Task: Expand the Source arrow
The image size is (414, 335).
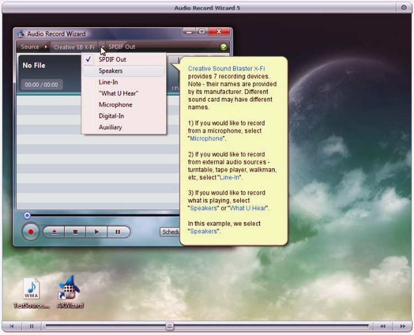Action: pos(46,47)
